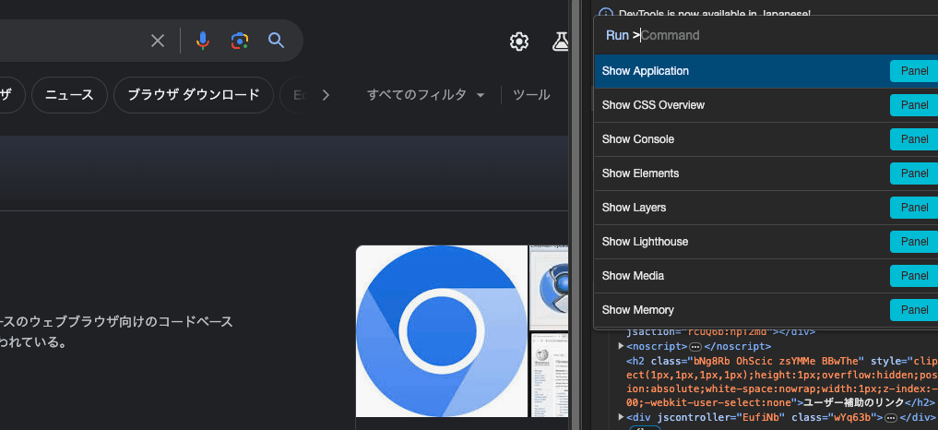Click the ツール button

pyautogui.click(x=531, y=95)
